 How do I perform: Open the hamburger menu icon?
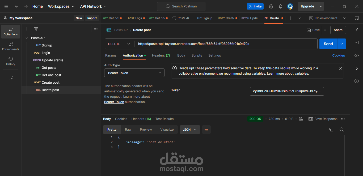[x=6, y=6]
